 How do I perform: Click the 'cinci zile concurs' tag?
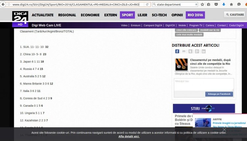point(186,30)
